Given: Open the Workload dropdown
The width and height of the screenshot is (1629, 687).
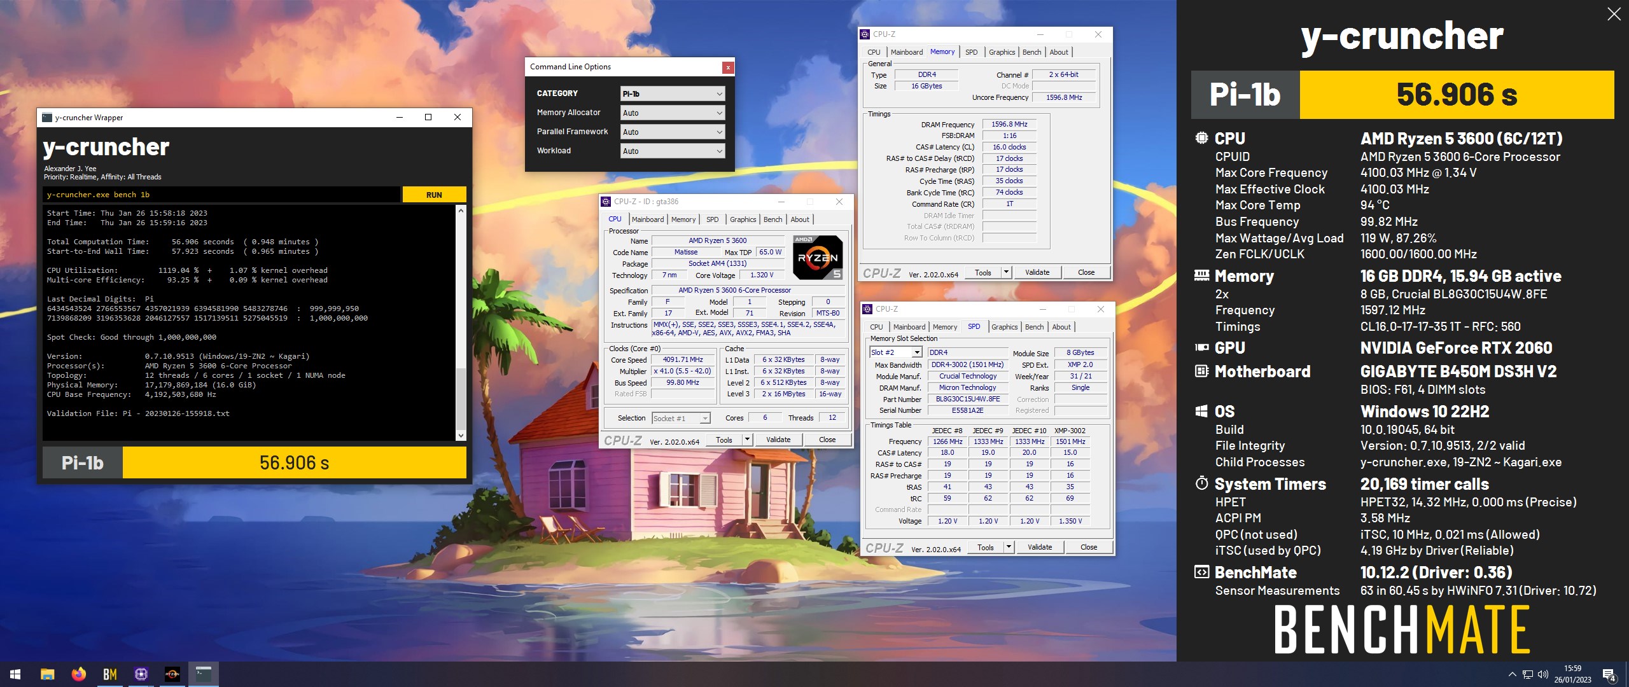Looking at the screenshot, I should point(673,151).
